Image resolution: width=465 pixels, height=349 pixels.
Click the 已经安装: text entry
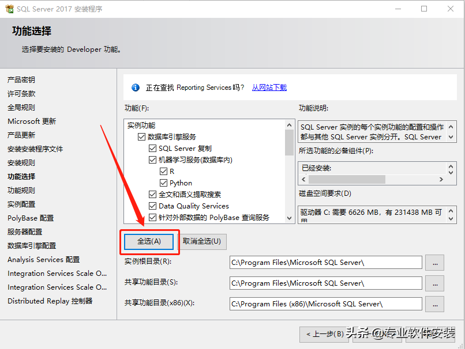click(x=316, y=168)
